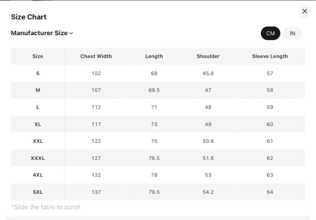Select the XXXL size row label
This screenshot has height=220, width=316.
click(x=38, y=158)
